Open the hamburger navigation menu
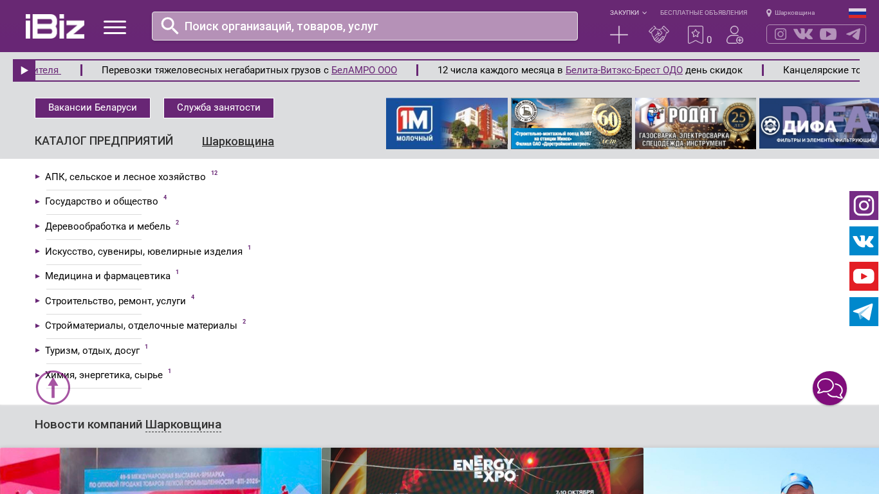This screenshot has width=879, height=494. click(x=115, y=27)
